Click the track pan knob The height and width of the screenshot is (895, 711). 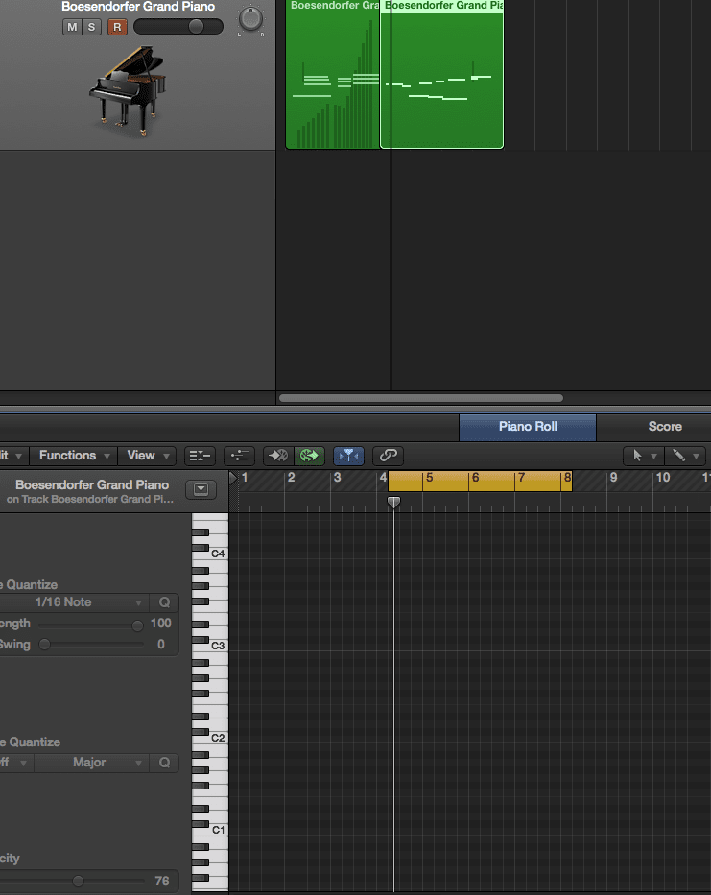tap(250, 19)
